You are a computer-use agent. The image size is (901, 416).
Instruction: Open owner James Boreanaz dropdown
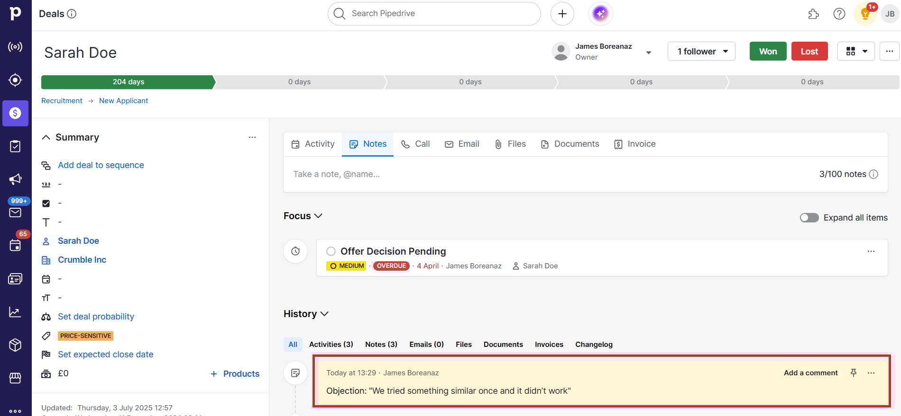click(649, 52)
